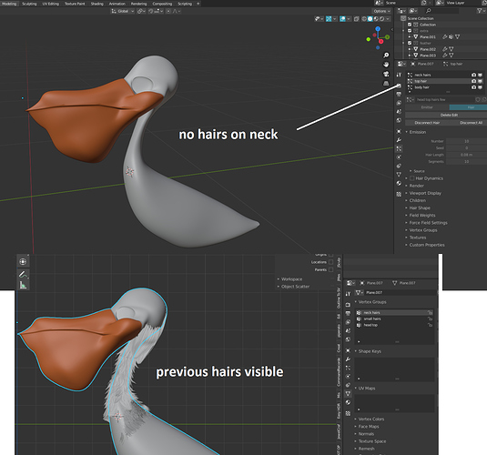Switch to wireframe viewport shading
Screen dimensions: 487x455
(x=364, y=19)
